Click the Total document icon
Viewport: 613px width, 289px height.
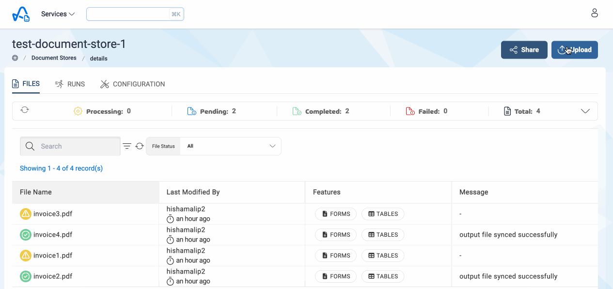click(x=507, y=111)
